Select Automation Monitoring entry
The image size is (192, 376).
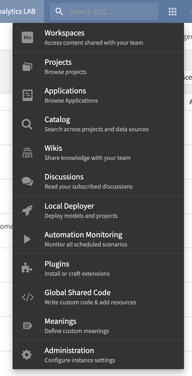pyautogui.click(x=98, y=239)
